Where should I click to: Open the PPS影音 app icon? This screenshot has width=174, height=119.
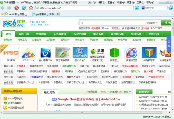[x=11, y=53]
